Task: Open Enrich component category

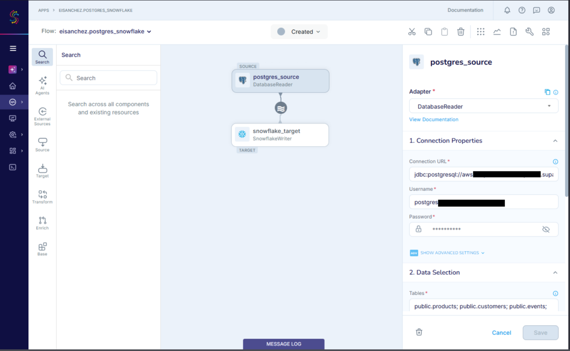Action: click(42, 223)
